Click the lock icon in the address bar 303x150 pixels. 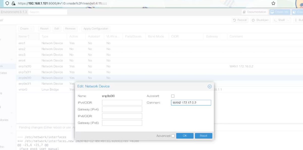point(14,4)
